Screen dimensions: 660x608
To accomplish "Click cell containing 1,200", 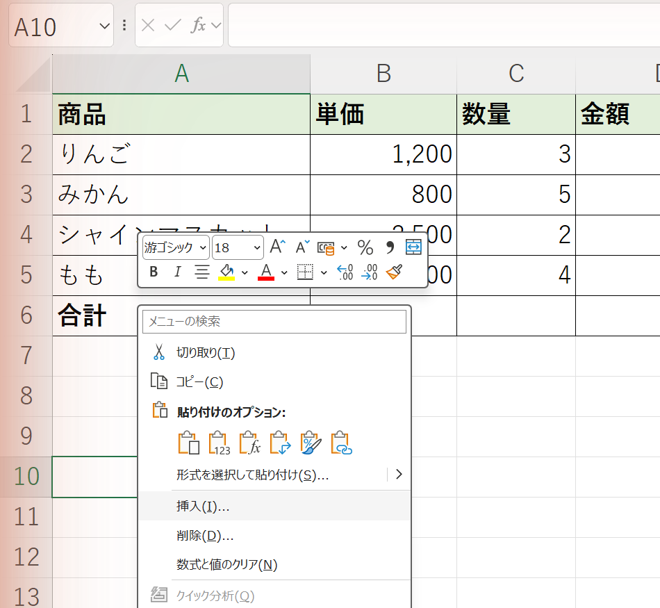I will pyautogui.click(x=383, y=154).
